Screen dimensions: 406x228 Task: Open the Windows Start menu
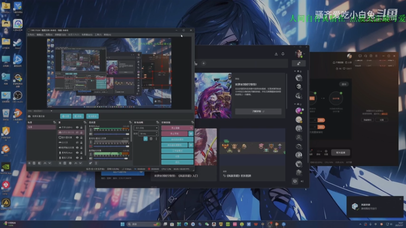click(122, 224)
